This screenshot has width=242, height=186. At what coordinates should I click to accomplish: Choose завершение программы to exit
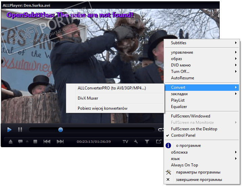tap(202, 180)
